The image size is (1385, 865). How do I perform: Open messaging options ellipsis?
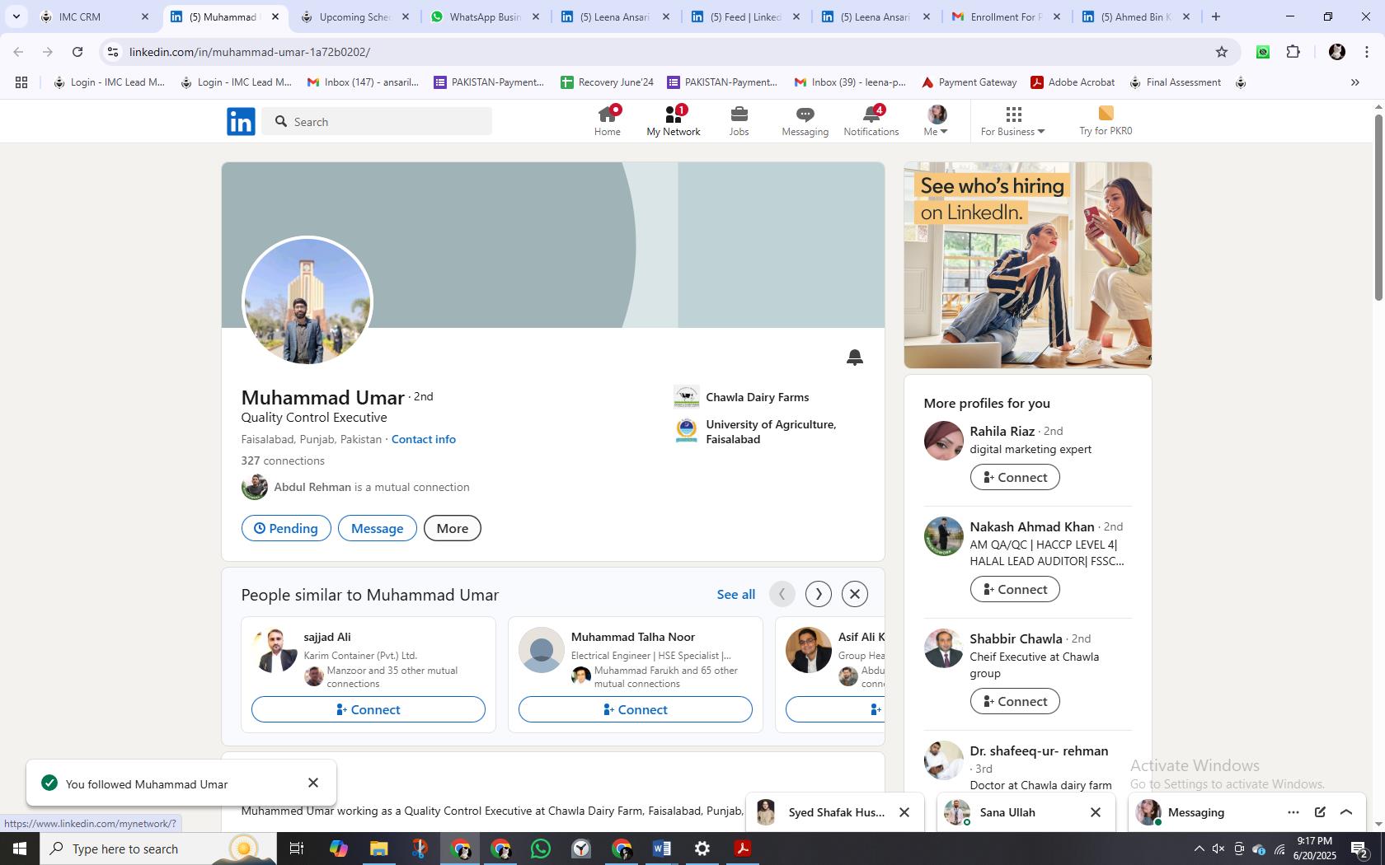coord(1293,812)
